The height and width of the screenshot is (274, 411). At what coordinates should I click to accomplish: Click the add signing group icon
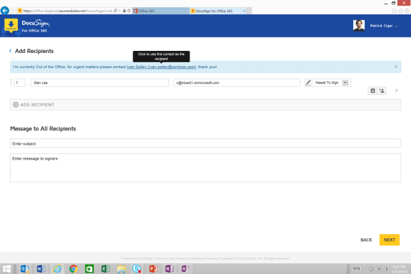pos(381,91)
